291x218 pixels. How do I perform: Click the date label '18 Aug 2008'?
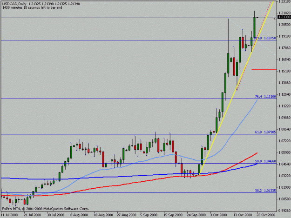[103, 215]
